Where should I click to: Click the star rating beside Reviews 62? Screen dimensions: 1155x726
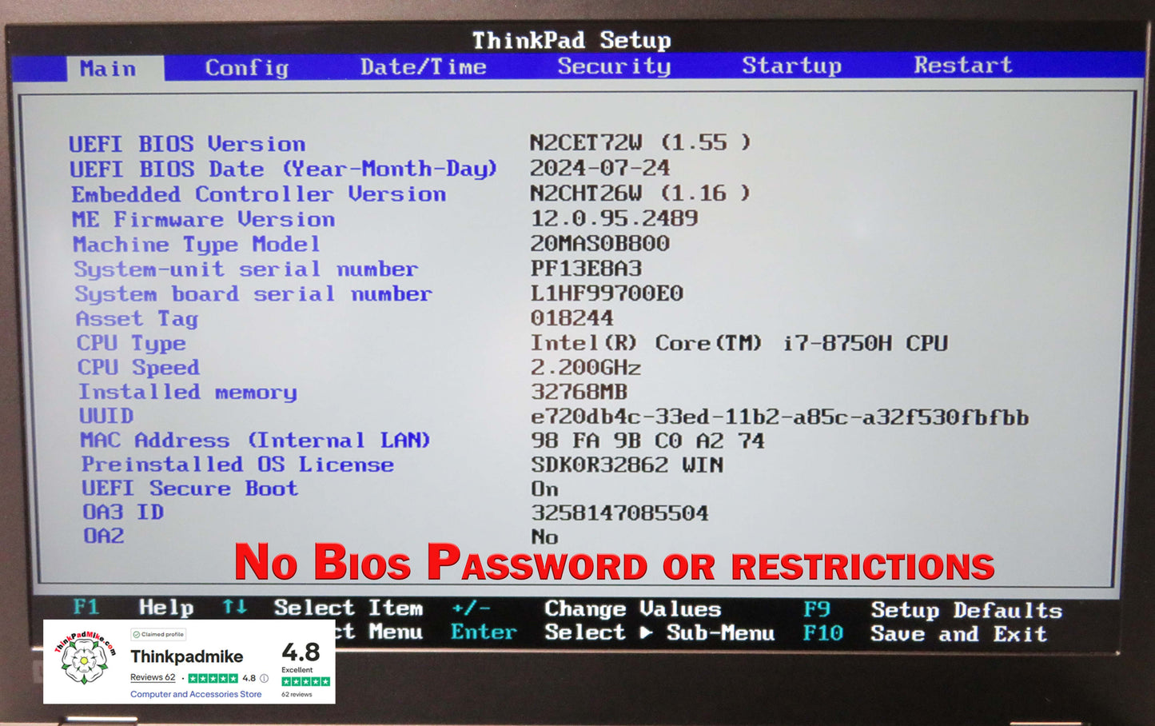point(213,678)
